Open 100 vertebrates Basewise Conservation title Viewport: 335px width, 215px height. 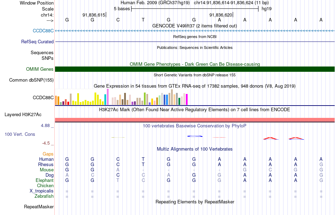click(x=195, y=126)
